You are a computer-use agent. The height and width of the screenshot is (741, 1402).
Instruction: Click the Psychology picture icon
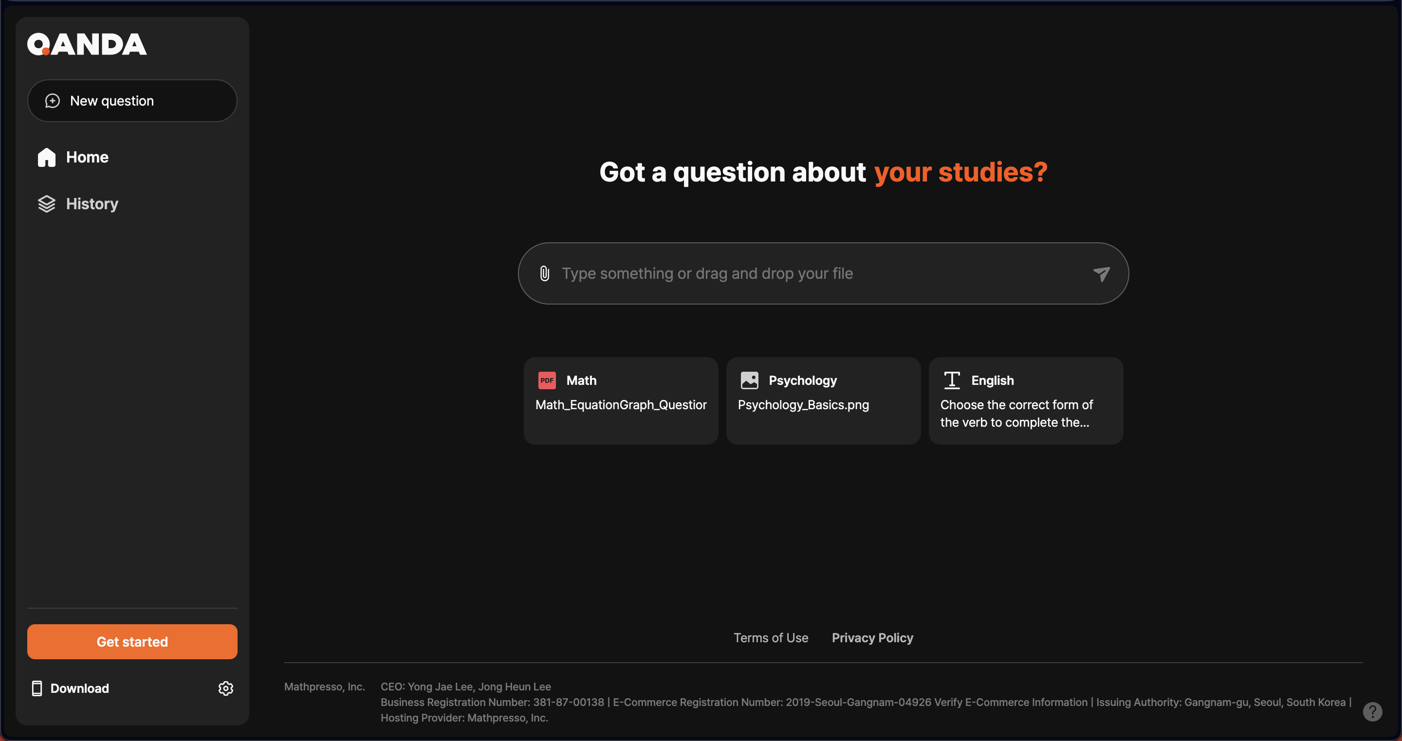(750, 380)
